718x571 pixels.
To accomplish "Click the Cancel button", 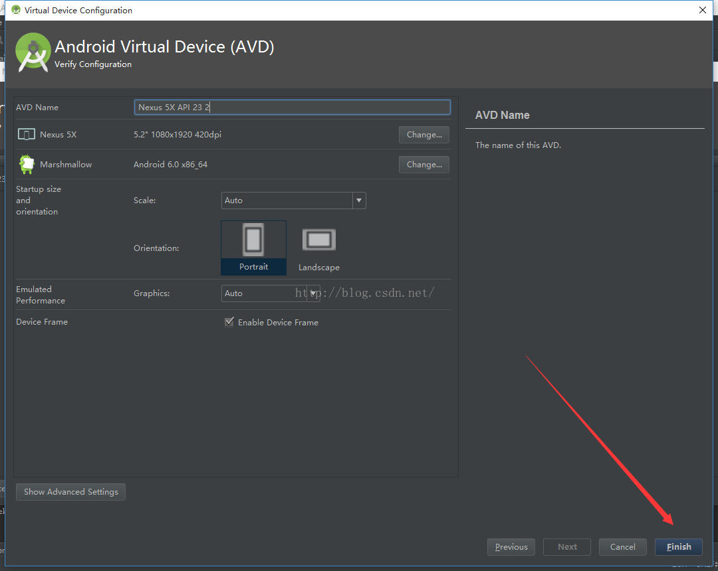I will pos(623,547).
